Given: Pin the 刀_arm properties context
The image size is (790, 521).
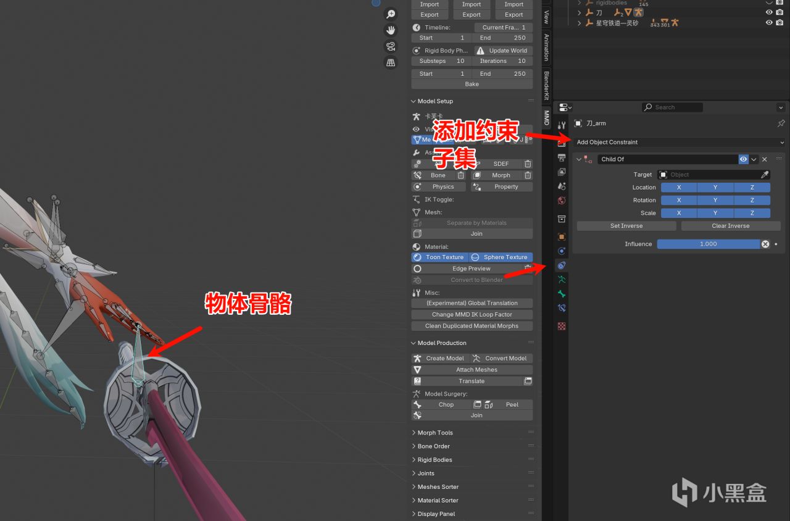Looking at the screenshot, I should 781,123.
